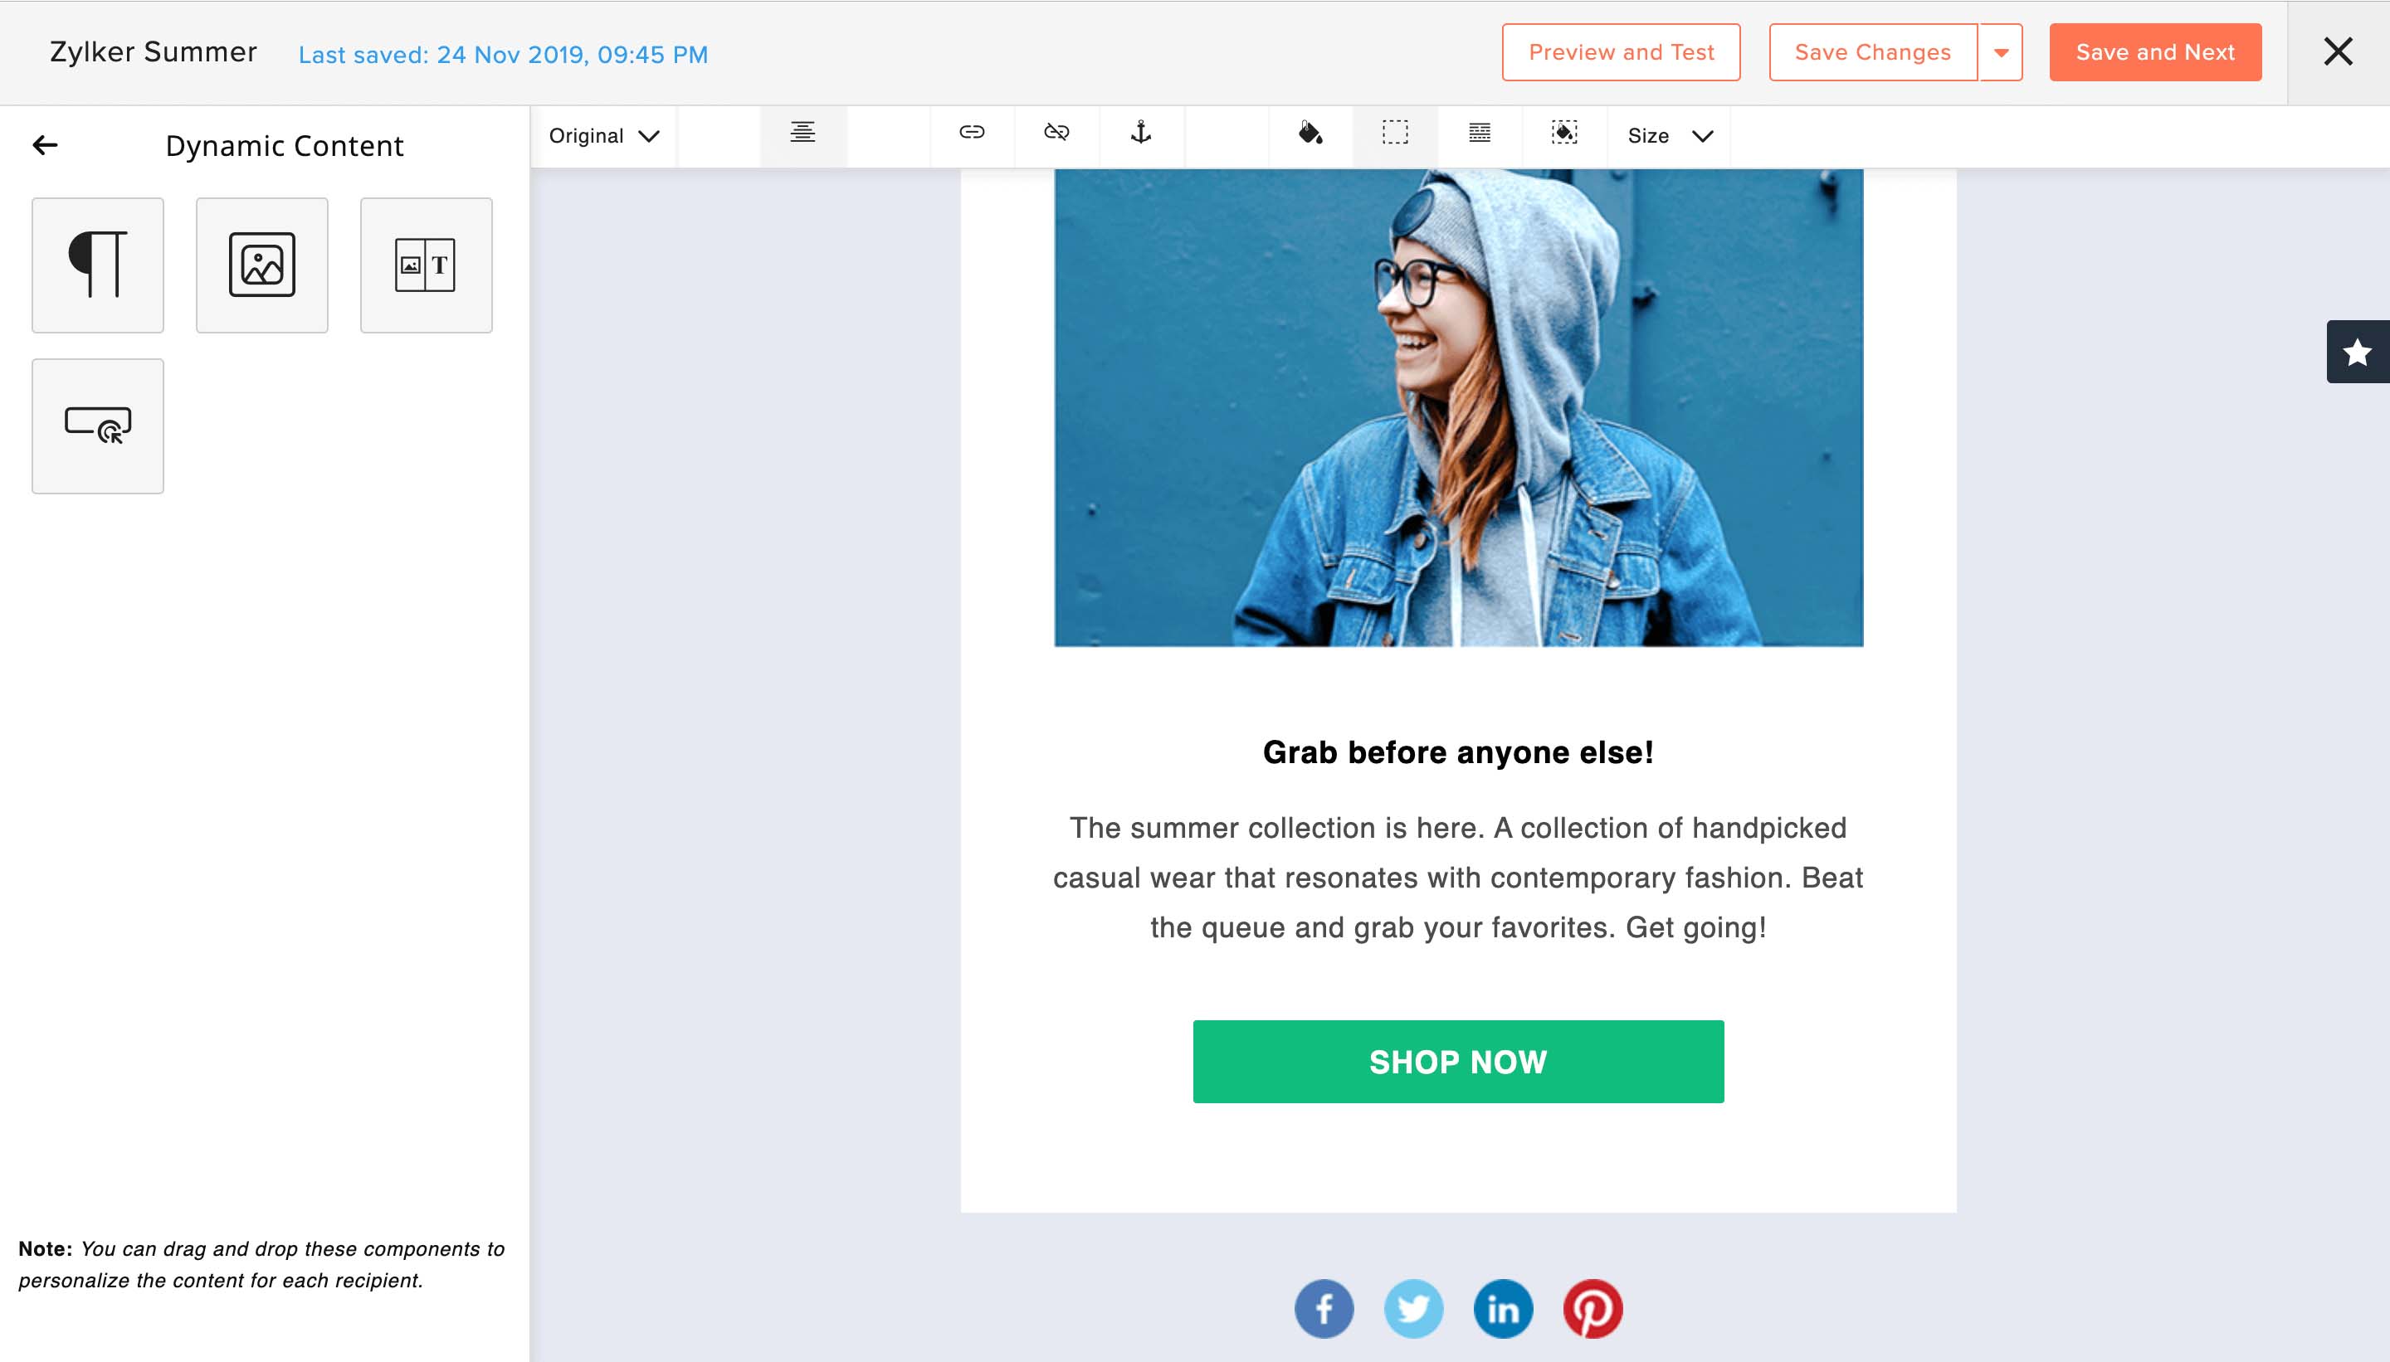Viewport: 2390px width, 1362px height.
Task: Click the Dynamic Content back arrow
Action: click(42, 146)
